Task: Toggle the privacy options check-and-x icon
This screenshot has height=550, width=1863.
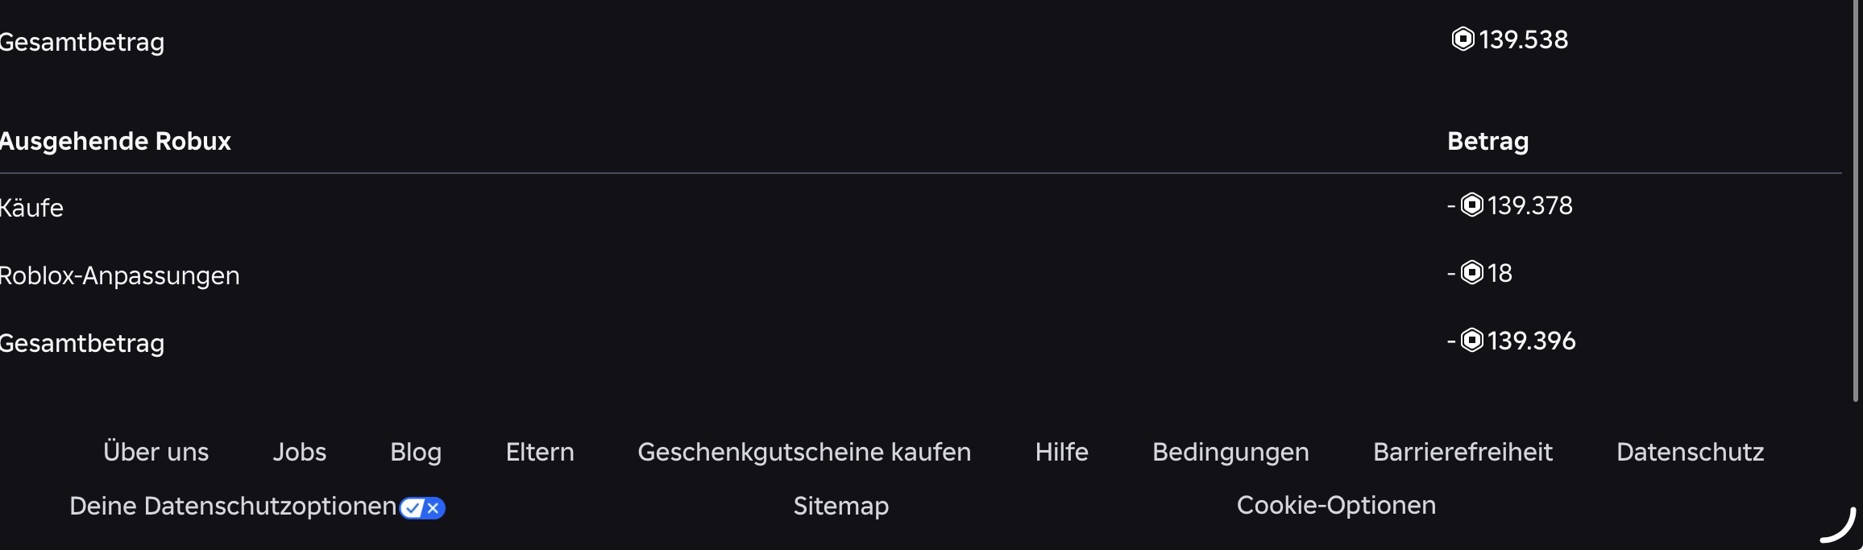Action: tap(422, 508)
